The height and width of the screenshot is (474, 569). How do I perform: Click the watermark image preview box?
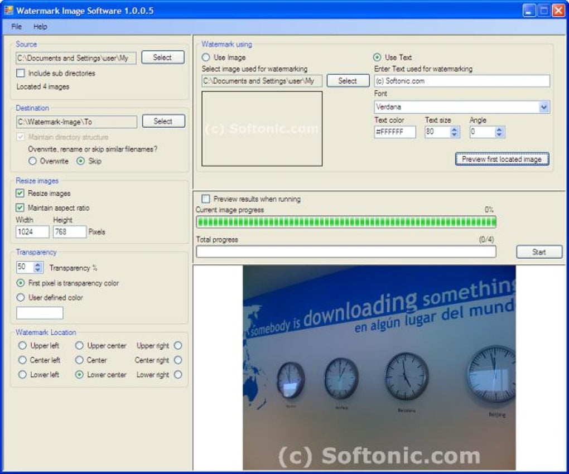pos(262,129)
